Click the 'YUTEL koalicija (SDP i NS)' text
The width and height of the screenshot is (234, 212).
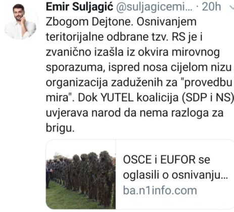(x=167, y=97)
